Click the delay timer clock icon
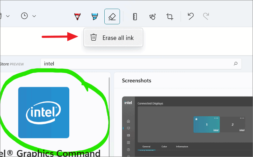The image size is (253, 157). point(24,16)
